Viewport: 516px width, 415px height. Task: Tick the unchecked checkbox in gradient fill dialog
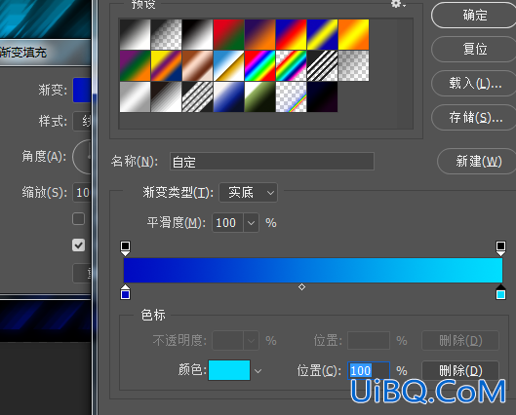pos(78,219)
